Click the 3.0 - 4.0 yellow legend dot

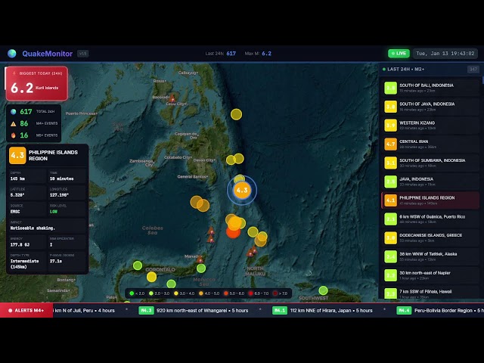176,293
